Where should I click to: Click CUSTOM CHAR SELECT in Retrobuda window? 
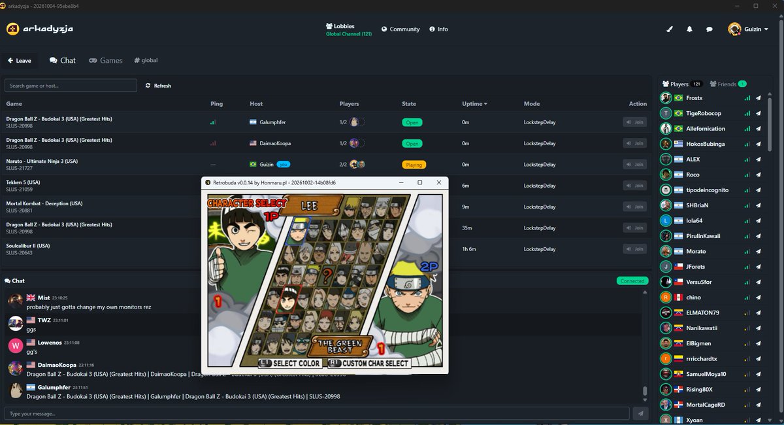tap(368, 363)
